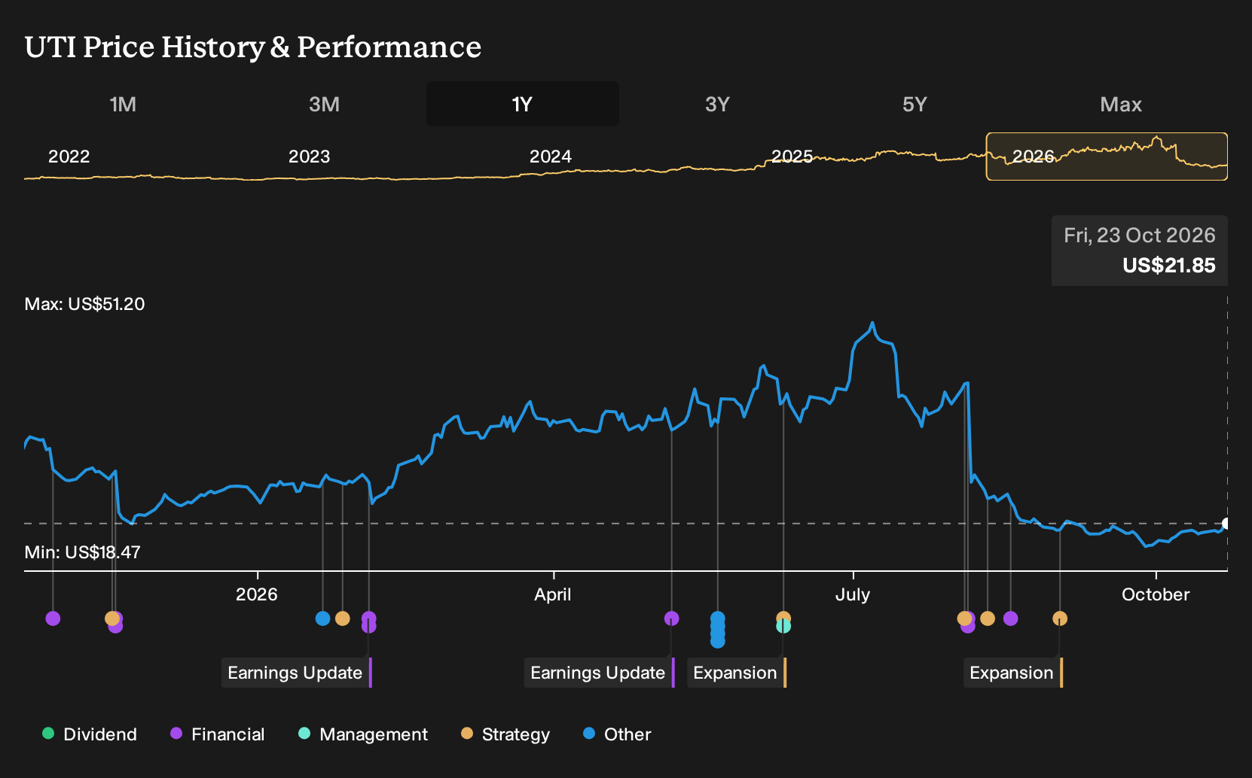Click the teal Management event dot
The height and width of the screenshot is (778, 1252).
[783, 626]
